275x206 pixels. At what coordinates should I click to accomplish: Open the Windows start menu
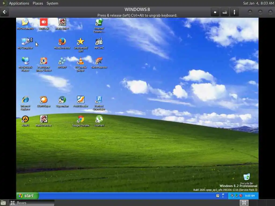coord(27,196)
